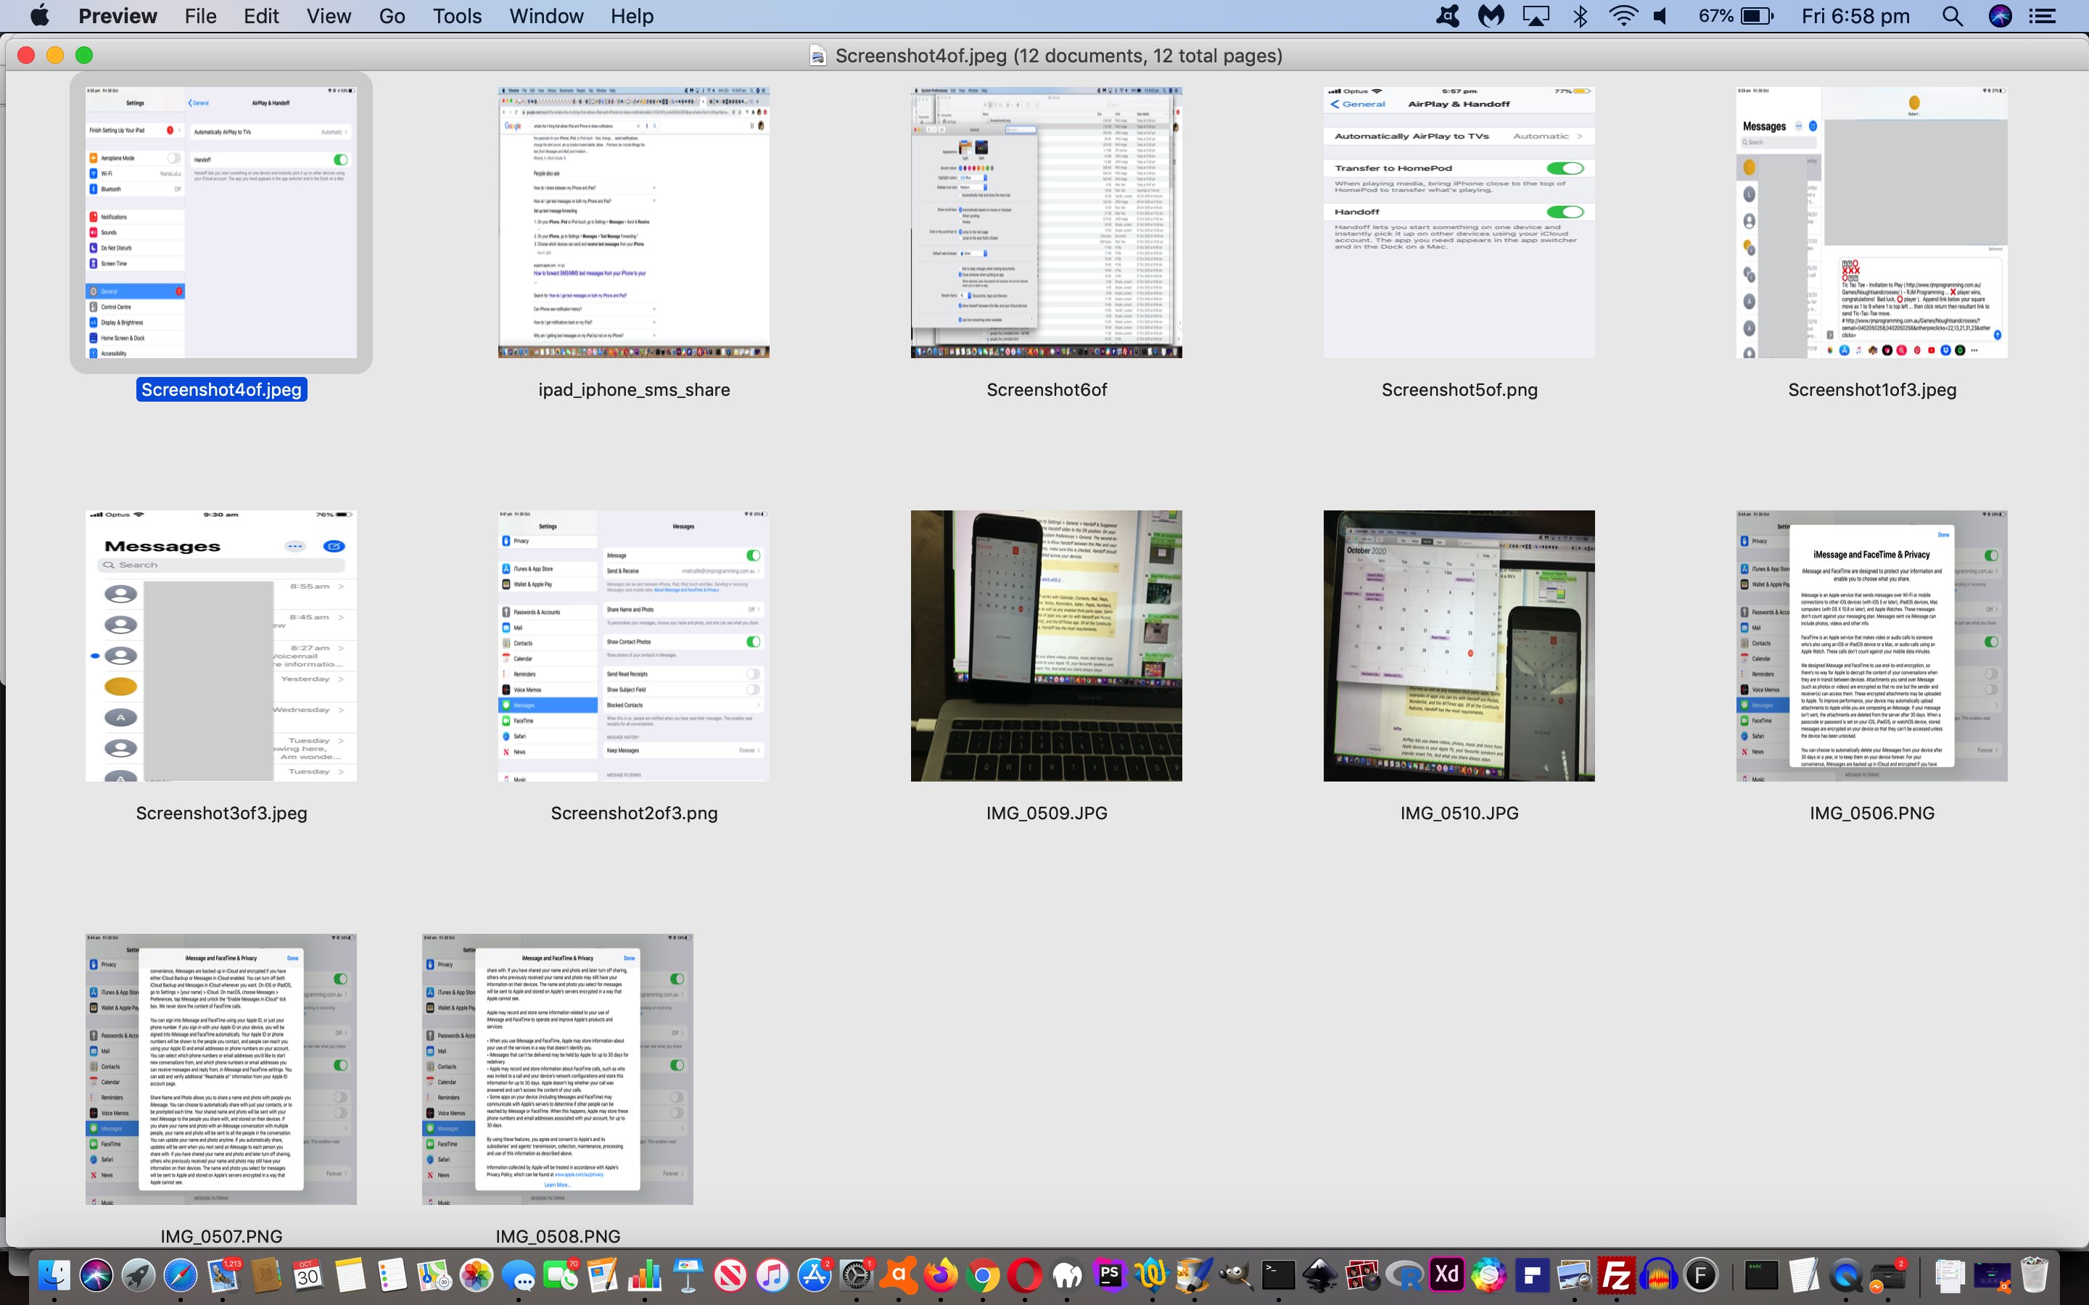Select the ipad_iphone_sms_share thumbnail image

(634, 222)
